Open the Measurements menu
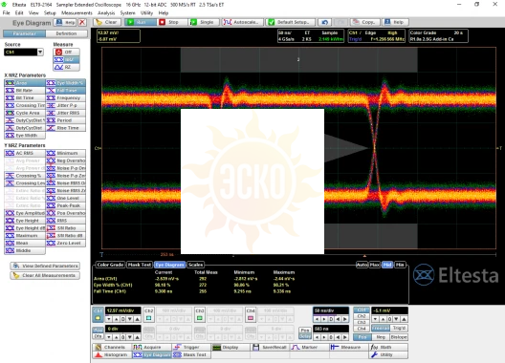 click(77, 12)
